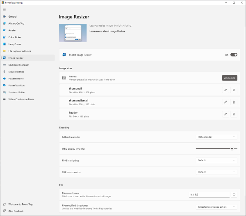Click the Image Resizer sidebar icon
The image size is (246, 216).
(5, 58)
